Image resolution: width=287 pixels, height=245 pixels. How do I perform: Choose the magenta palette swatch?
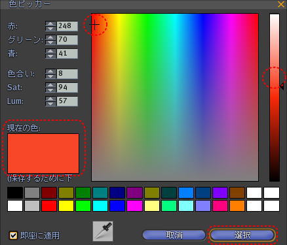click(x=134, y=206)
